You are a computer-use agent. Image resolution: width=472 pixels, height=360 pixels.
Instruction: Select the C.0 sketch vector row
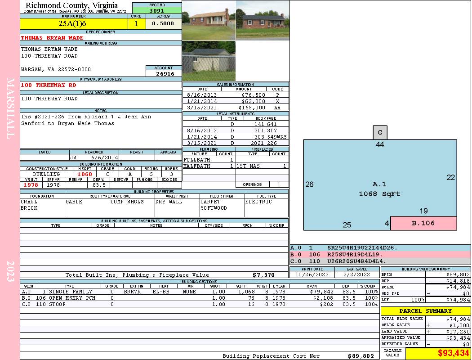tap(380, 261)
